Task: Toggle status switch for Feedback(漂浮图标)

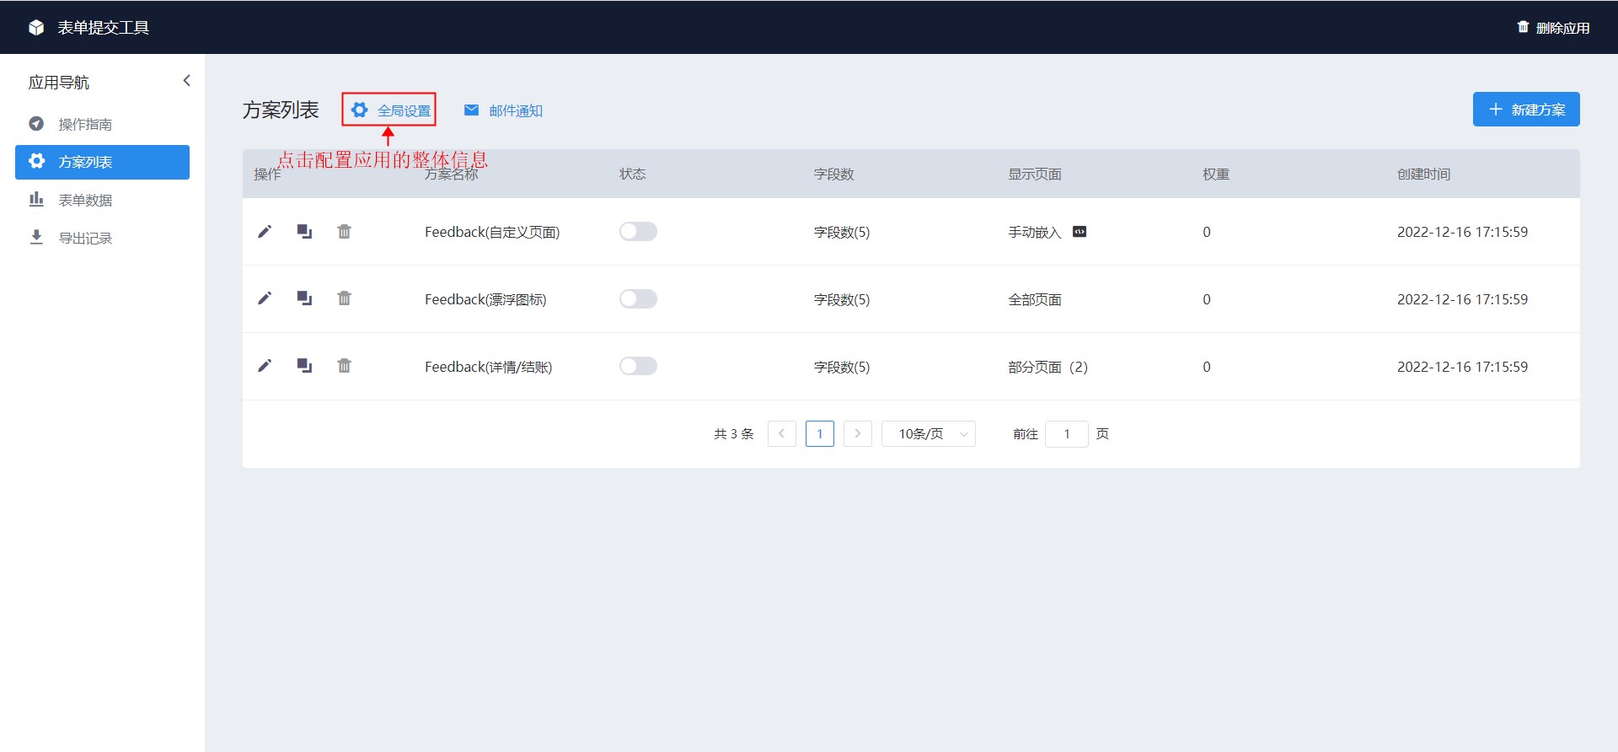Action: click(x=638, y=298)
